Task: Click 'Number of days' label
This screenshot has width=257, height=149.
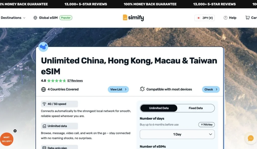Action: coord(152,118)
